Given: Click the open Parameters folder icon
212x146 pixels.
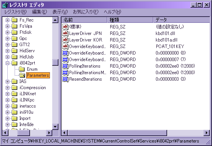Looking at the screenshot, I should click(22, 75).
